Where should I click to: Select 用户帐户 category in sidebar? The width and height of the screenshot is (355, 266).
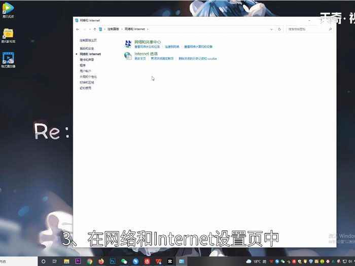pos(85,71)
